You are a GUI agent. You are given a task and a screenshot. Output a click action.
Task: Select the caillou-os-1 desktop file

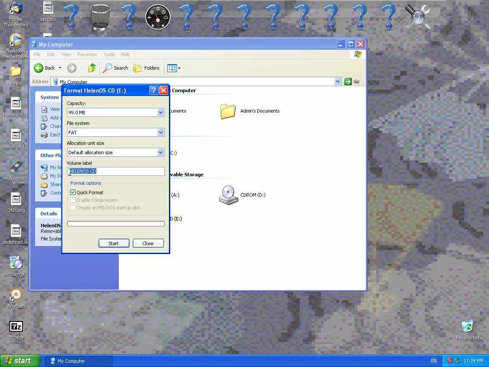point(16,139)
